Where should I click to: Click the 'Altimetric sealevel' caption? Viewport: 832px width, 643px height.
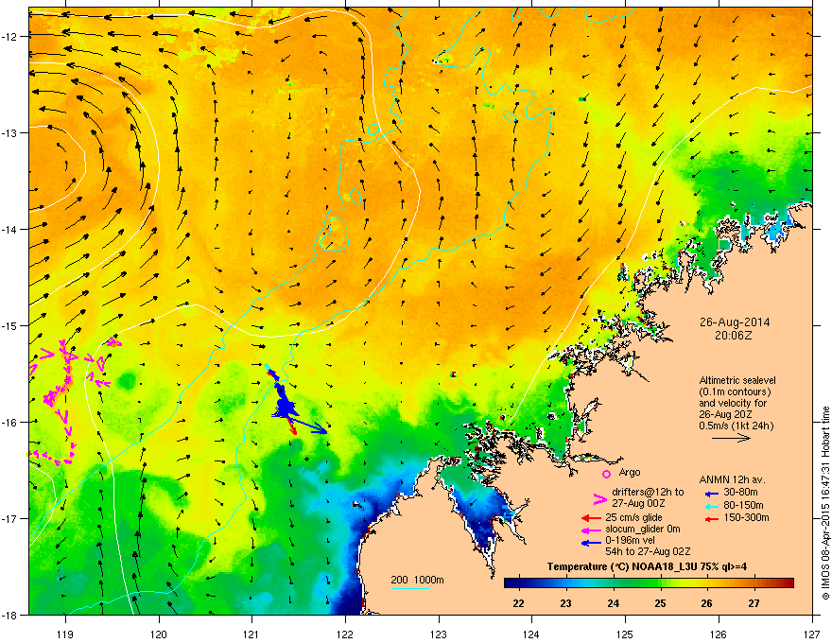[x=737, y=380]
